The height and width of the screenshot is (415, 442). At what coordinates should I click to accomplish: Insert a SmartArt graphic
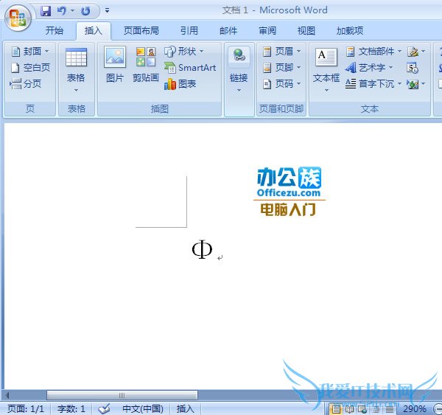190,68
